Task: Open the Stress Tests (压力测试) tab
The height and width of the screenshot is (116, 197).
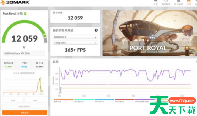Action: [x=178, y=2]
